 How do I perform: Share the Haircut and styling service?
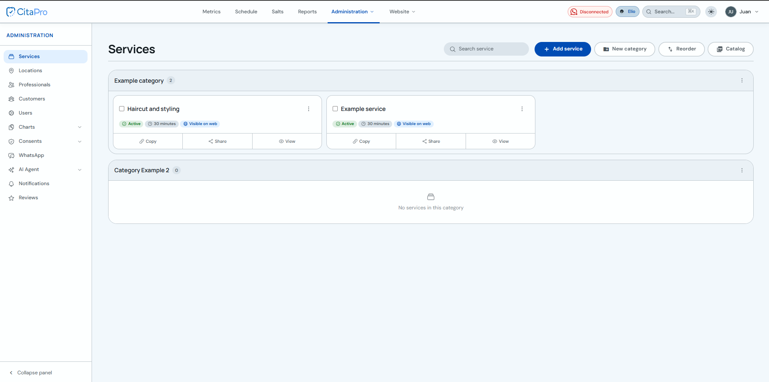click(x=217, y=141)
